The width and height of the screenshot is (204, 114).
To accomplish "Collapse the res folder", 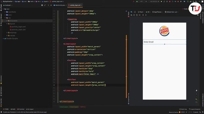I will pos(5,18).
